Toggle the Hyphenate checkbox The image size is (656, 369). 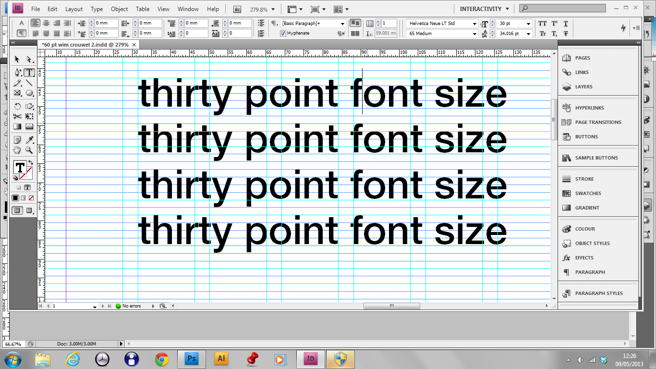283,33
